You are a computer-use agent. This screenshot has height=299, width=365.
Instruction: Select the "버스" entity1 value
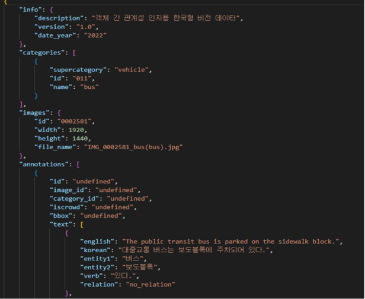(x=133, y=259)
